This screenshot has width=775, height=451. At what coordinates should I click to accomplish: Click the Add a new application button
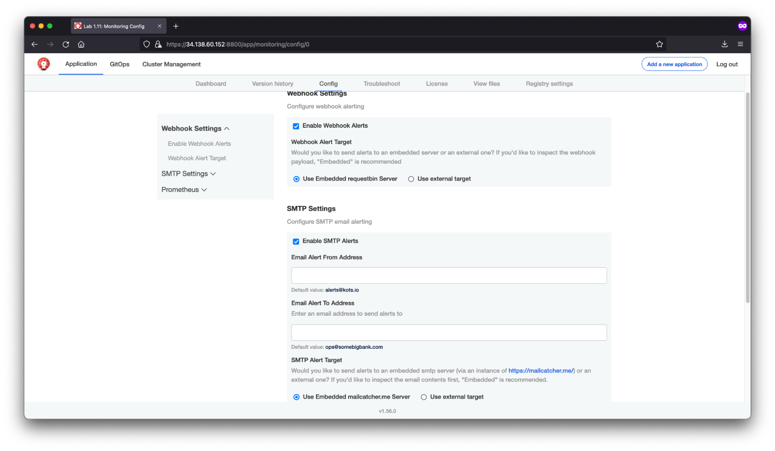point(674,64)
